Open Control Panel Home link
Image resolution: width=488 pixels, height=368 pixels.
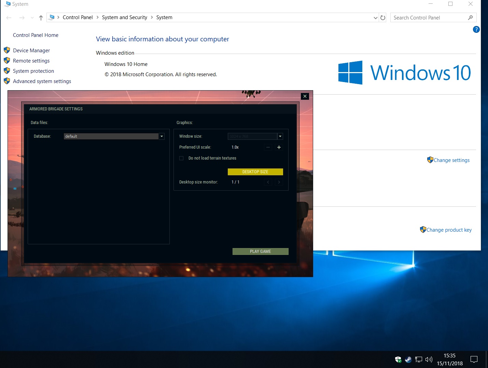coord(36,35)
